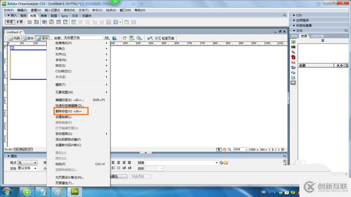This screenshot has width=351, height=197.
Task: Open the 字体 default font dropdown
Action: pyautogui.click(x=27, y=168)
